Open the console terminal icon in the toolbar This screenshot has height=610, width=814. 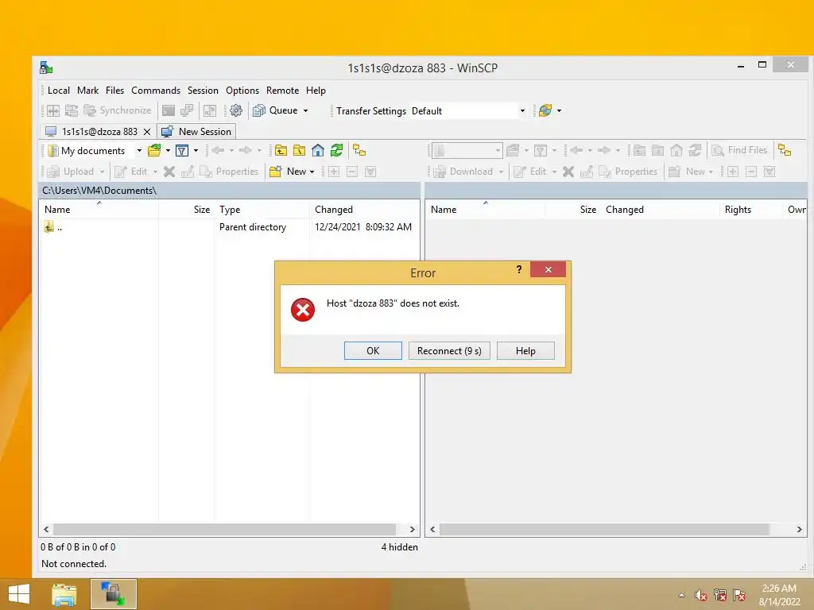coord(169,110)
